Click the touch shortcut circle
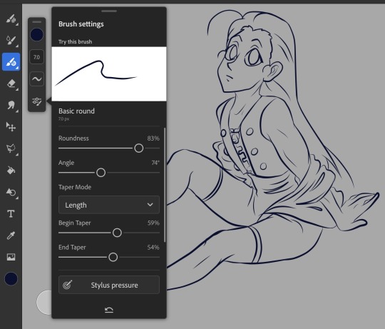This screenshot has height=329, width=385. click(x=44, y=302)
